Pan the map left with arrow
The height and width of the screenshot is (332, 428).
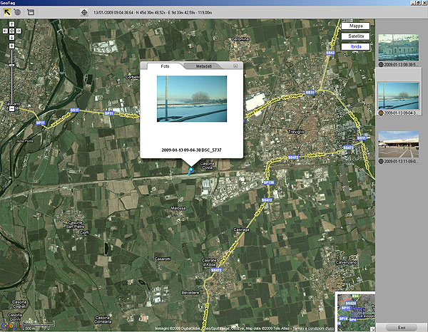[x=5, y=31]
